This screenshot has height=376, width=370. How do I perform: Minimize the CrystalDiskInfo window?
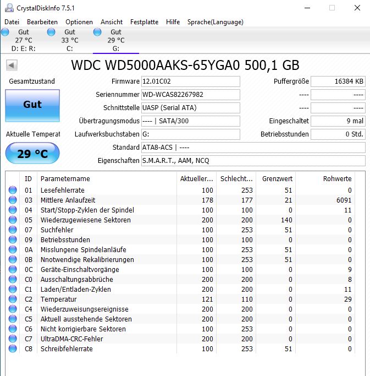click(307, 8)
